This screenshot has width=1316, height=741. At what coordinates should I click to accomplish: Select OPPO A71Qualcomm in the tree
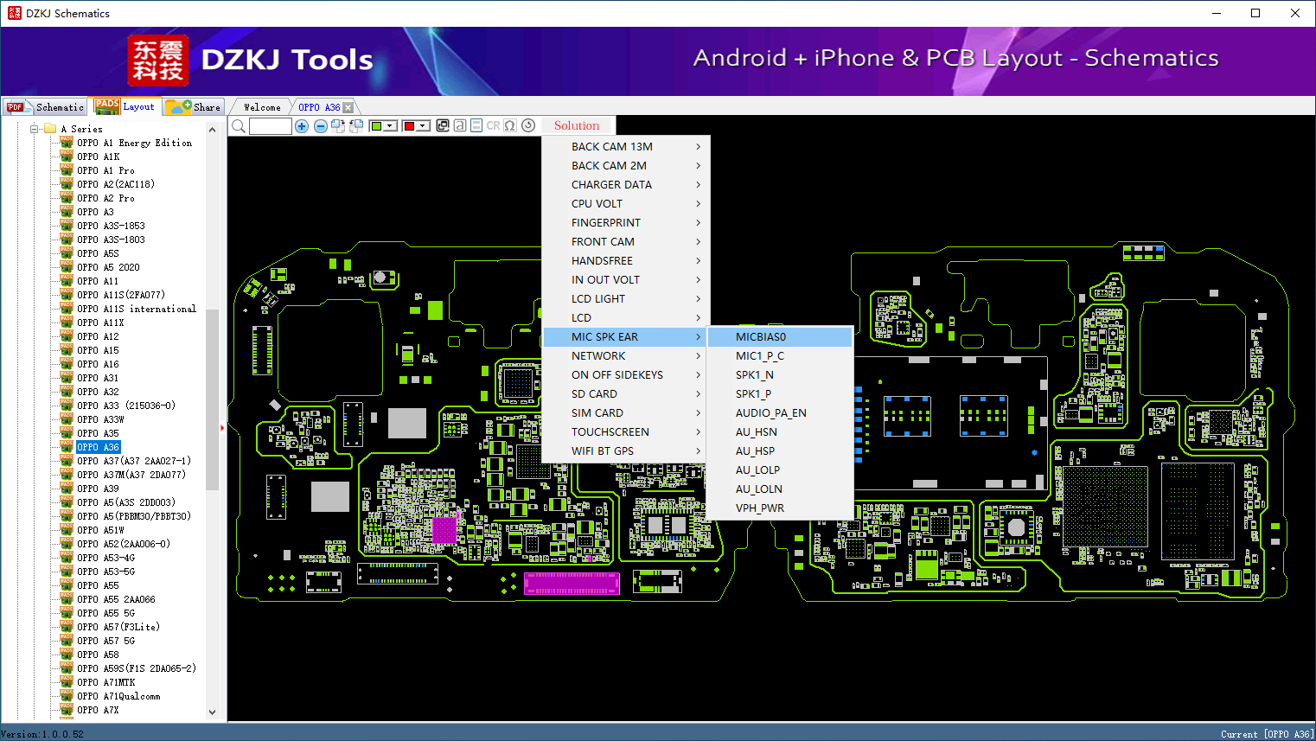click(118, 696)
